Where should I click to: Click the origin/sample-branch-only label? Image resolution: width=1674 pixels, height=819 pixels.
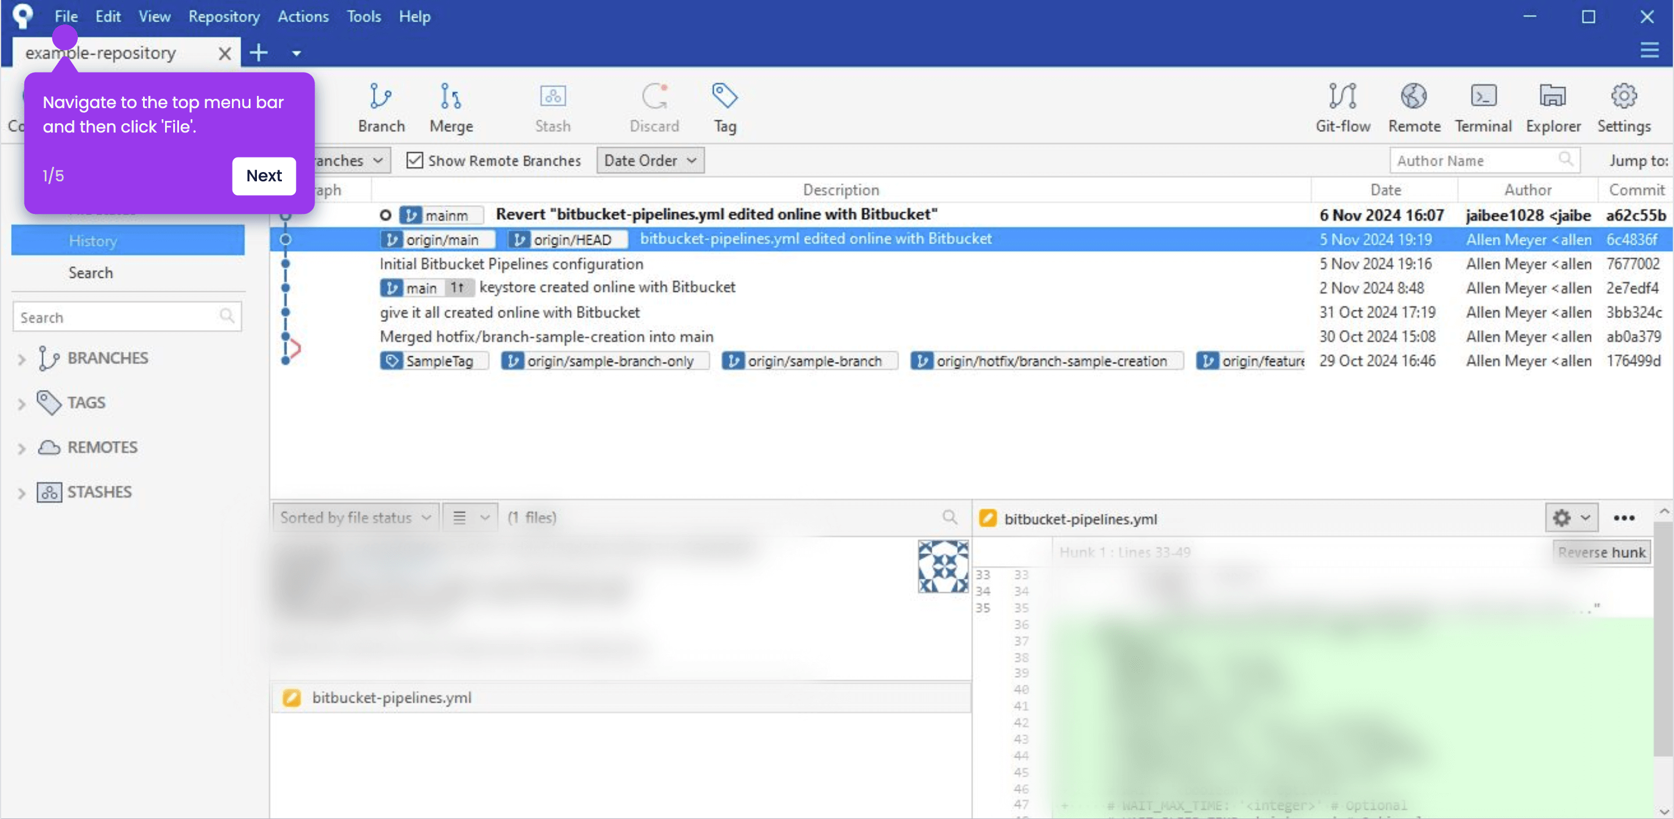point(605,361)
